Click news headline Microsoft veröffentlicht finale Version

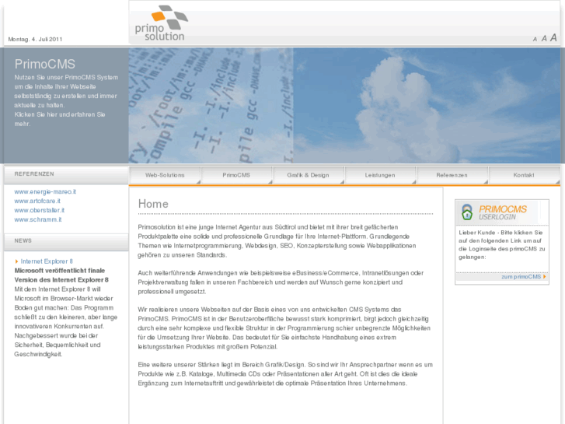61,275
